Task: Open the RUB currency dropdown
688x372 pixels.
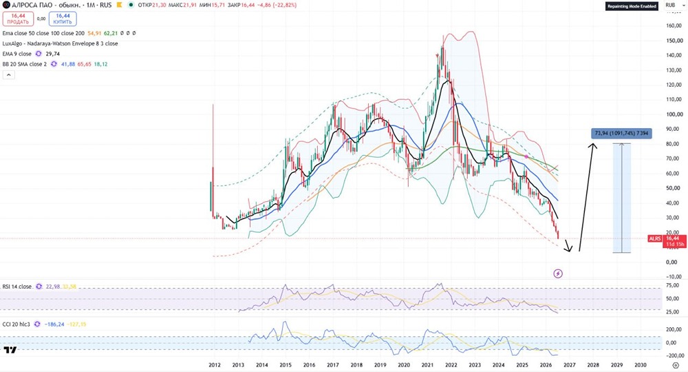Action: click(x=670, y=6)
